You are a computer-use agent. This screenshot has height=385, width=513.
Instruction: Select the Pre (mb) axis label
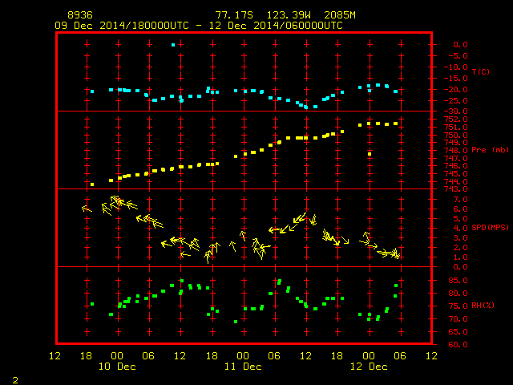pyautogui.click(x=490, y=150)
